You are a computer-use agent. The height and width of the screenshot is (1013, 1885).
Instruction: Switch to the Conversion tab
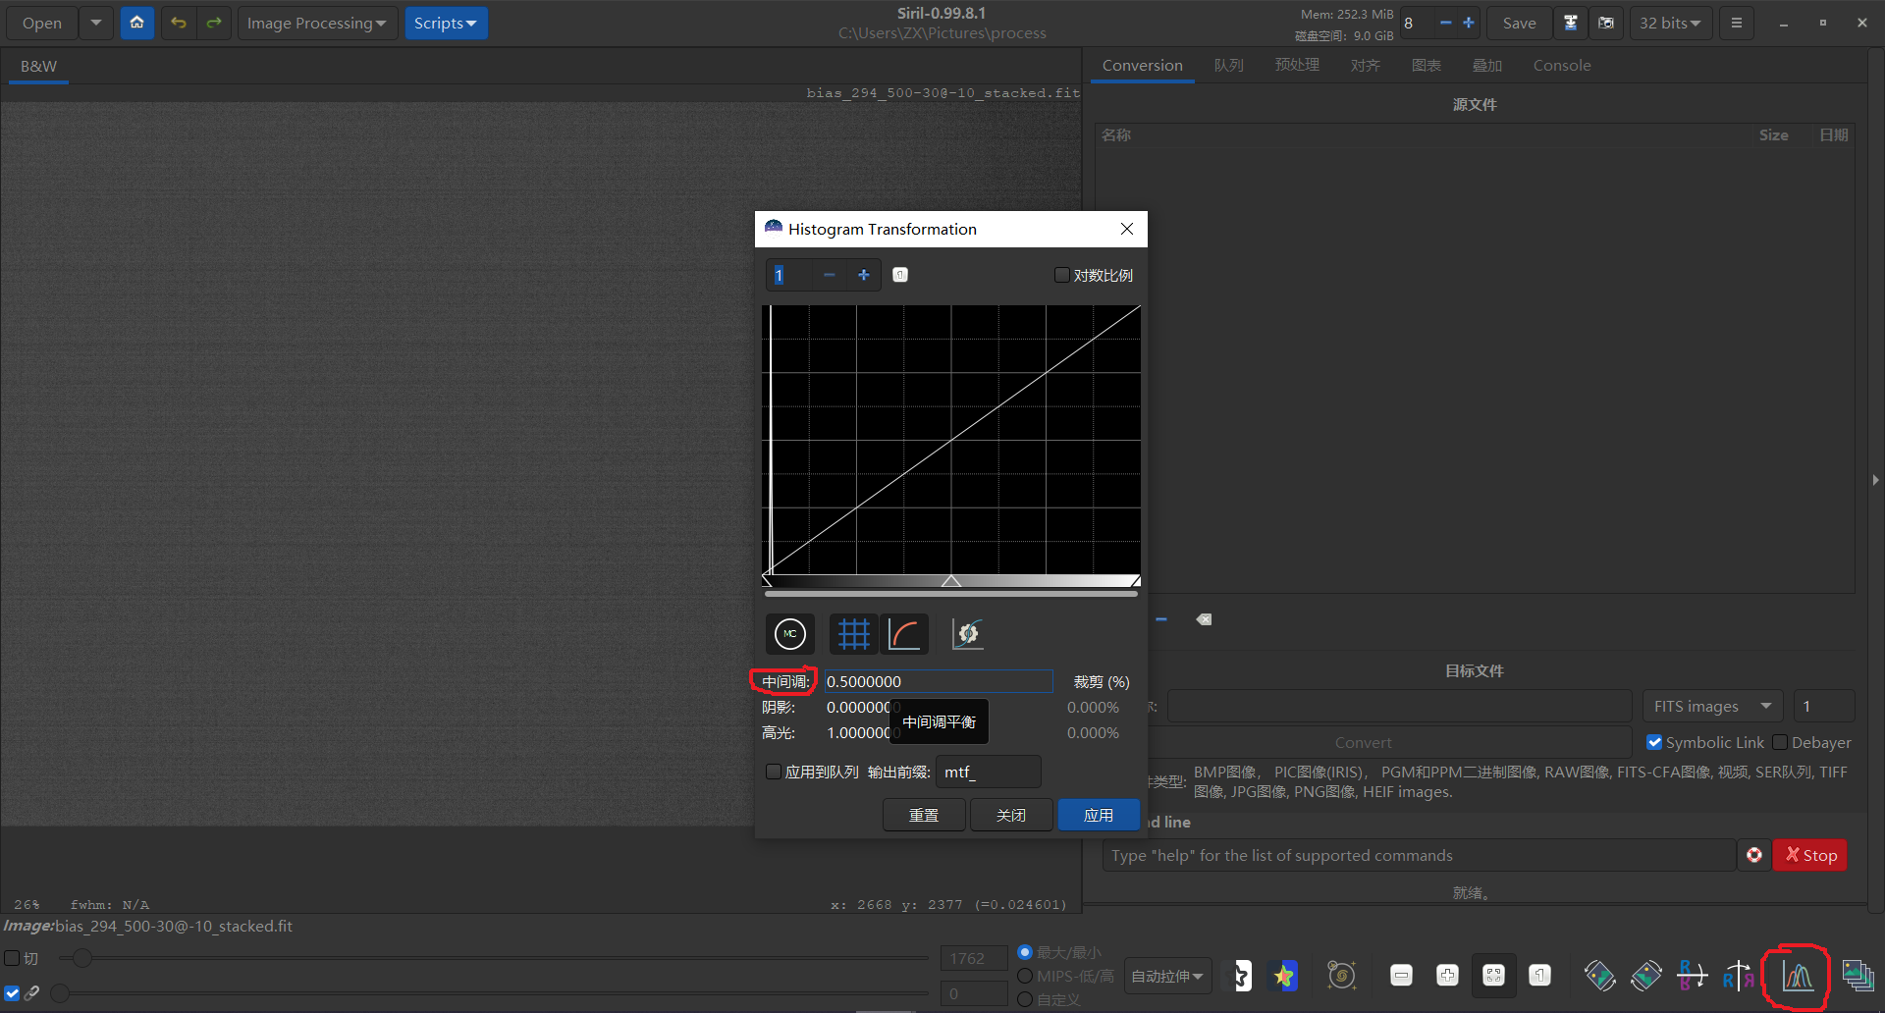1143,65
